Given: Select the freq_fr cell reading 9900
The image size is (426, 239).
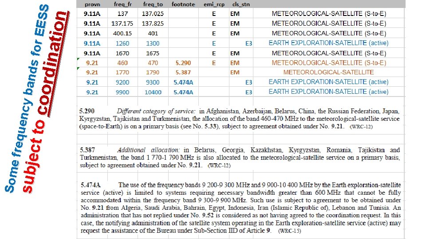Looking at the screenshot, I should pyautogui.click(x=122, y=93).
